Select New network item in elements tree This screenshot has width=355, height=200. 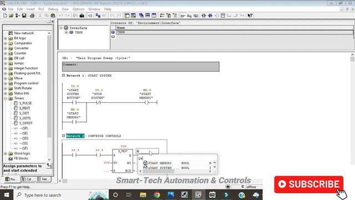click(x=23, y=33)
